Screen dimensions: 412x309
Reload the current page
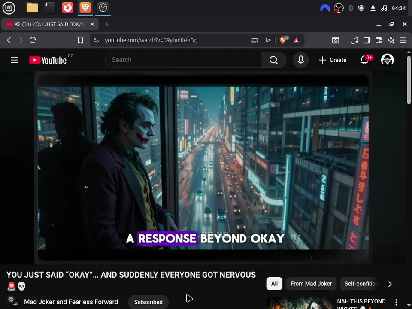(x=33, y=40)
